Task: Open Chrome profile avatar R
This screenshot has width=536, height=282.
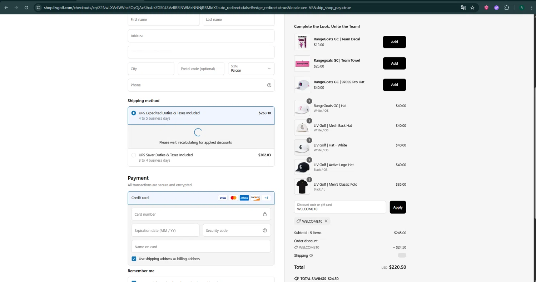Action: (x=522, y=7)
